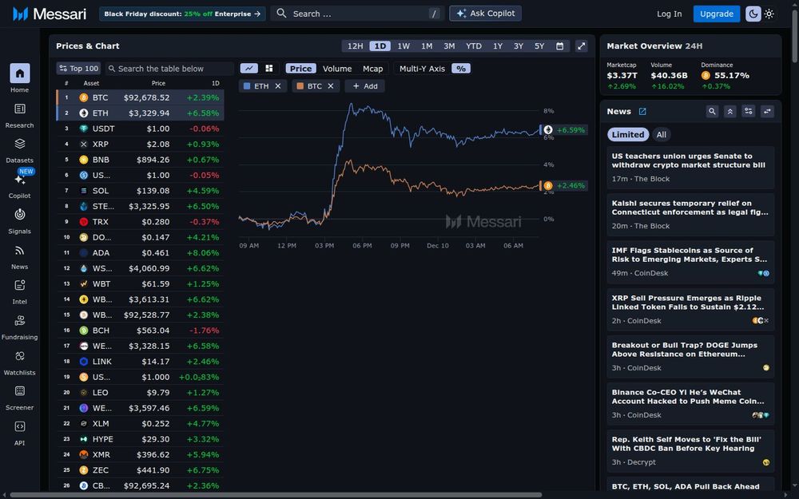This screenshot has height=499, width=799.
Task: Sort table by Price column header
Action: coord(158,83)
